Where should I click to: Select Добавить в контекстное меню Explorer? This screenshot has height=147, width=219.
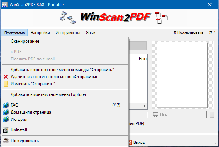[x=65, y=94]
